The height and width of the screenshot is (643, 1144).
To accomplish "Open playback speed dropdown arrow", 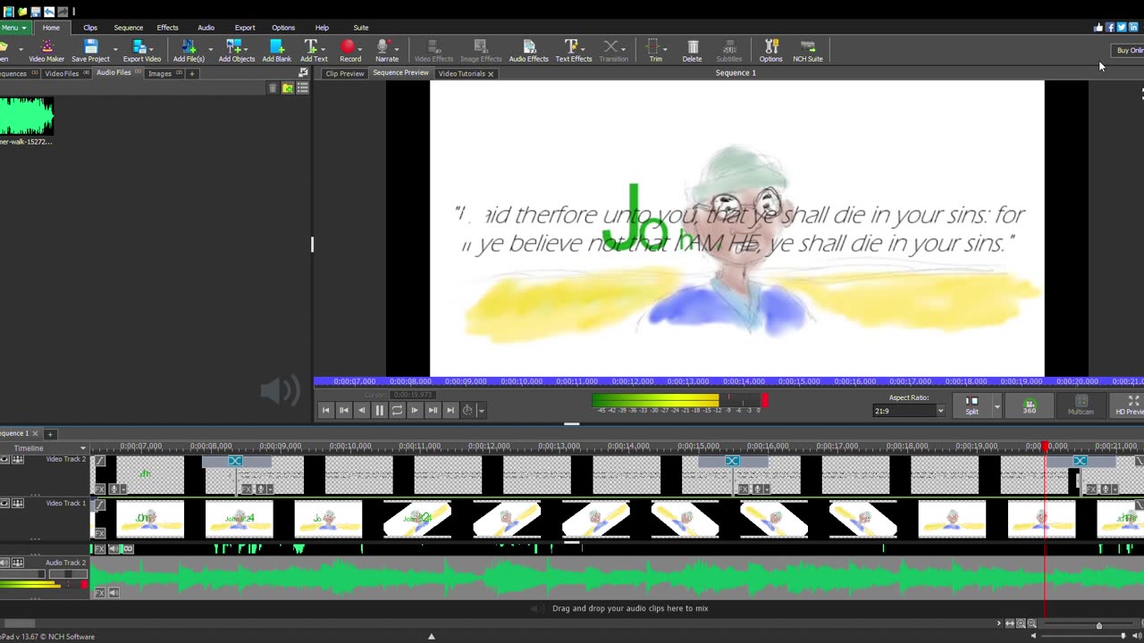I will 481,411.
